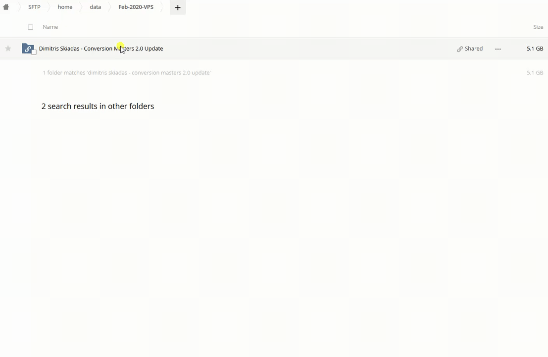Click the '1 folder matches' summary text

coord(126,73)
